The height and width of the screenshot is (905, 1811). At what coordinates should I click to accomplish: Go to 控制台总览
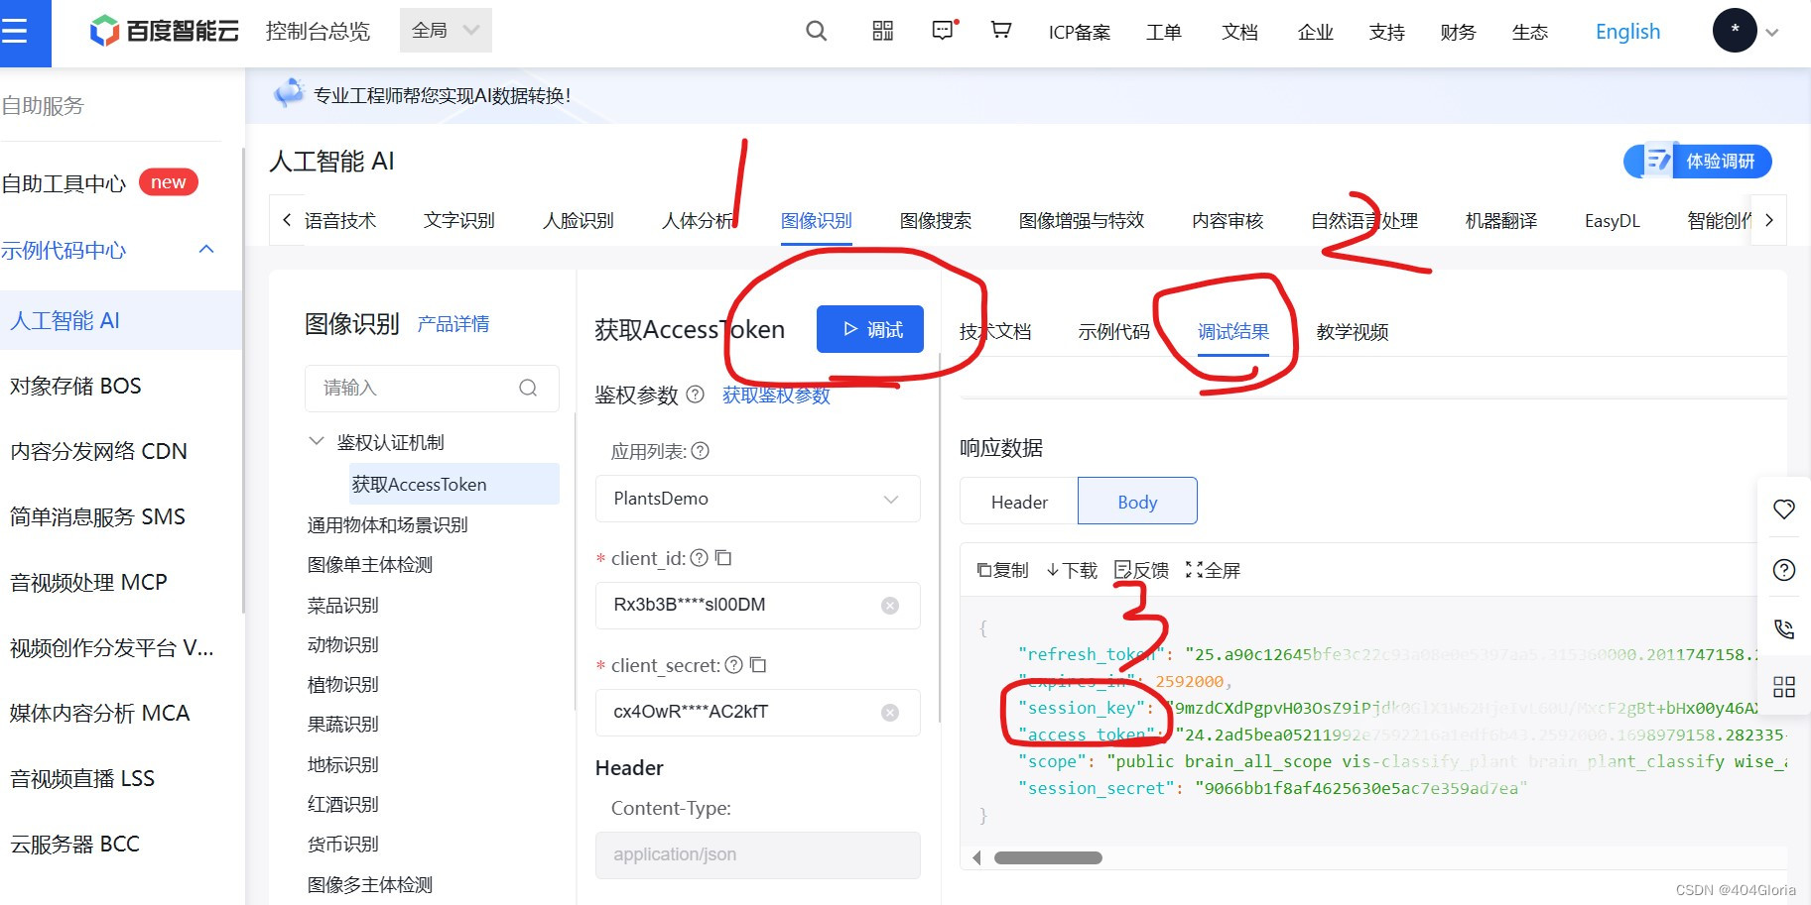[x=318, y=32]
